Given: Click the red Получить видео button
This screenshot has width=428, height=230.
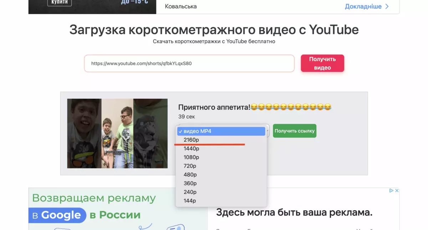Looking at the screenshot, I should [x=322, y=63].
